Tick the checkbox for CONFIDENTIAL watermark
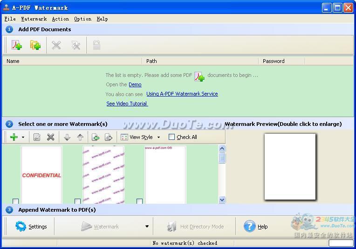This screenshot has height=249, width=356. [15, 201]
